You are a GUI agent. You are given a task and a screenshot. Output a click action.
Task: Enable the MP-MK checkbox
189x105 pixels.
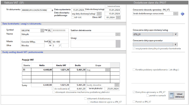tap(73, 17)
